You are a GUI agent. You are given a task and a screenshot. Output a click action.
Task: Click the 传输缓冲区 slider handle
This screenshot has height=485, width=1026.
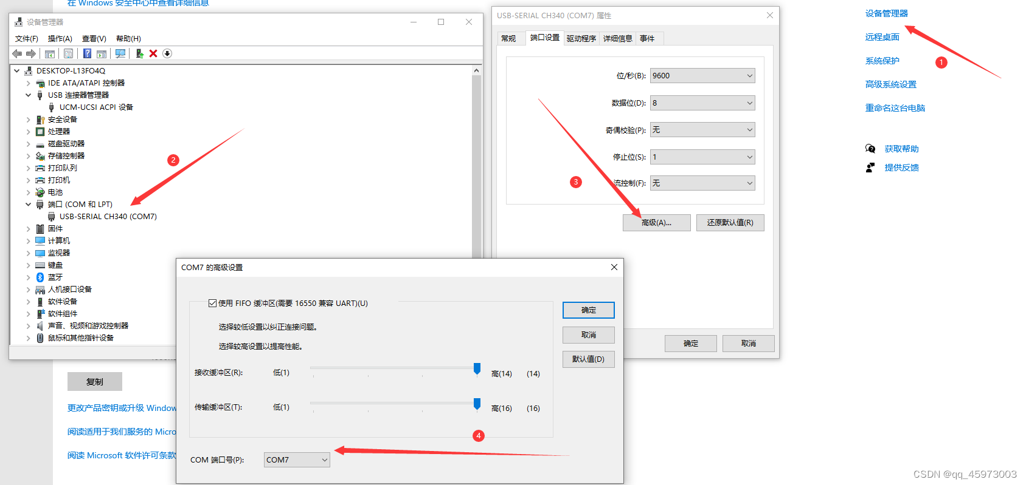point(477,404)
